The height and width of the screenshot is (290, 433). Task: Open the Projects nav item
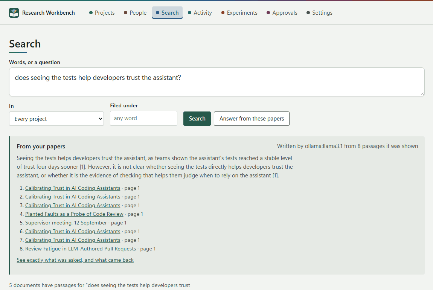pyautogui.click(x=102, y=13)
